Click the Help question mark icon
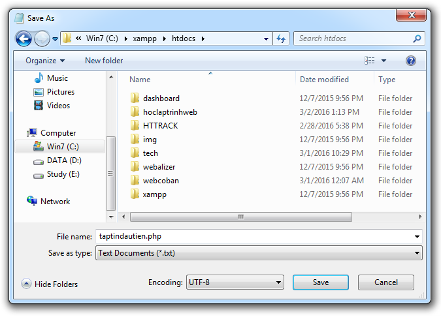 (x=411, y=61)
